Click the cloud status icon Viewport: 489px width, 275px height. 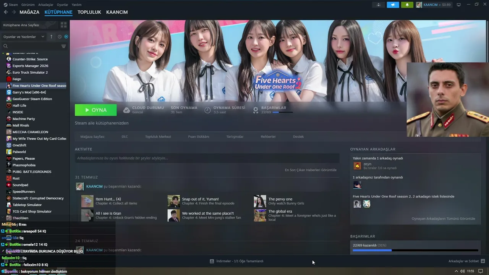[126, 110]
